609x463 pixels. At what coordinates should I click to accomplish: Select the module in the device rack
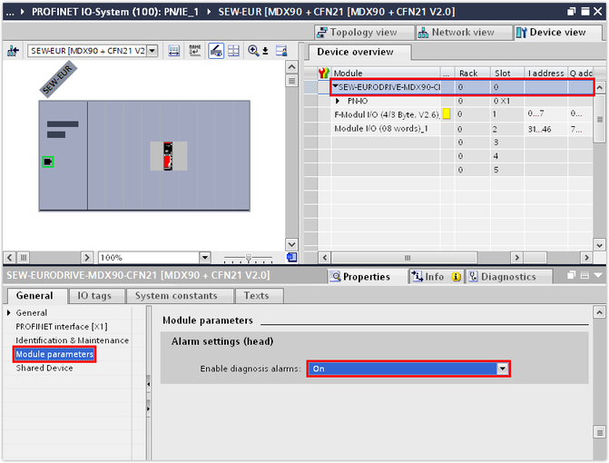168,155
